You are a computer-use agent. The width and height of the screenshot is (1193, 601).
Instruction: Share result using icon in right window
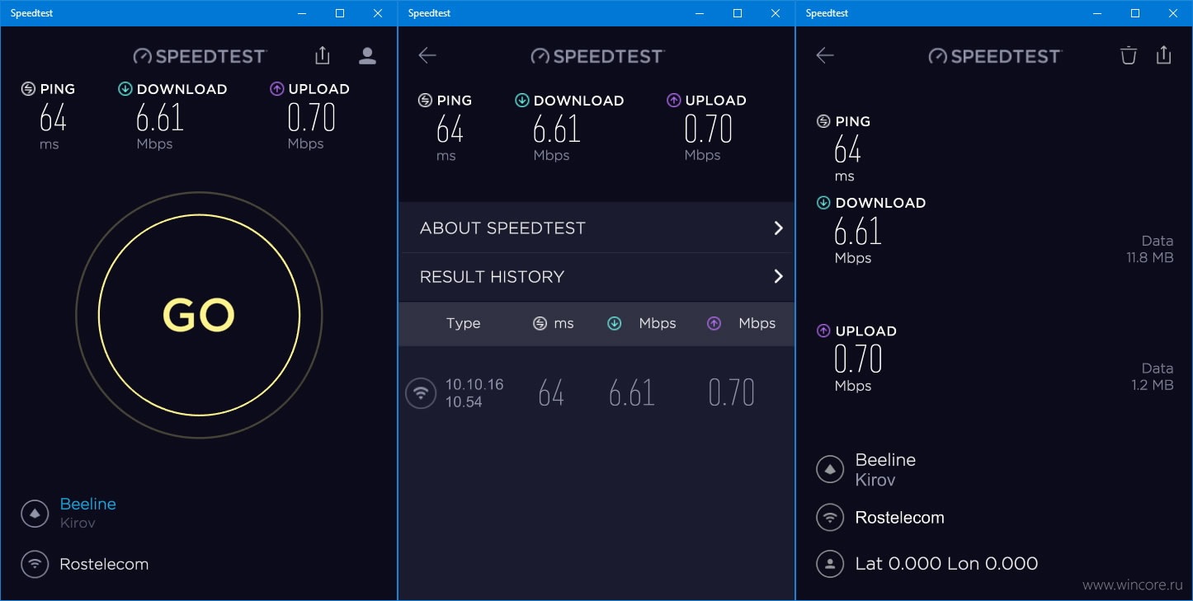(1164, 55)
